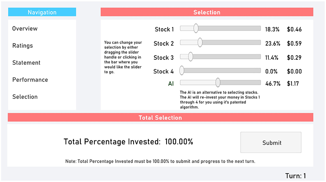
Task: Open the Statement section
Action: pyautogui.click(x=26, y=63)
